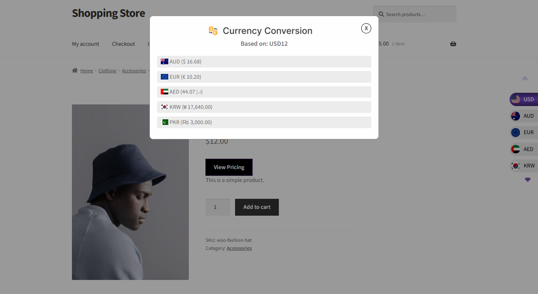Go to Checkout menu item
This screenshot has height=294, width=538.
123,44
